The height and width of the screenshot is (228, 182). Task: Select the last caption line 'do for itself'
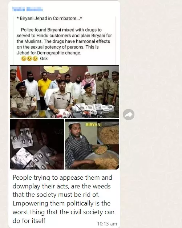click(x=29, y=221)
